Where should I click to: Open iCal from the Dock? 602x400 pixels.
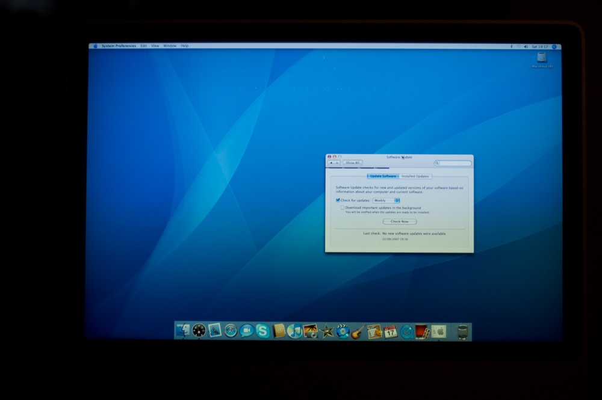(390, 331)
